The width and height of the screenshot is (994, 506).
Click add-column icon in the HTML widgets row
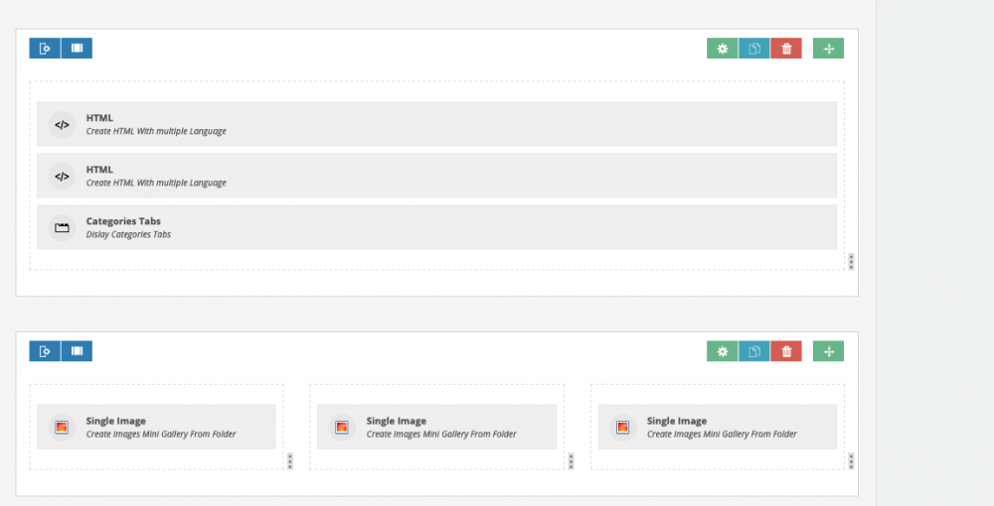45,48
